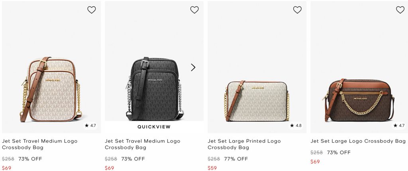Open vanilla Jet Set Travel Medium bag image

click(x=51, y=89)
